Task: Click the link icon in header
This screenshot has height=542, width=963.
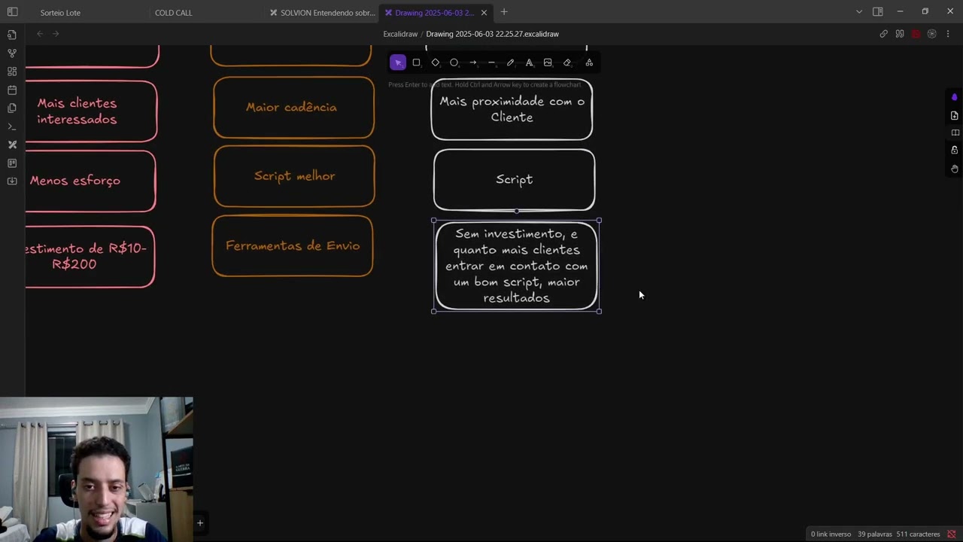Action: pos(884,34)
